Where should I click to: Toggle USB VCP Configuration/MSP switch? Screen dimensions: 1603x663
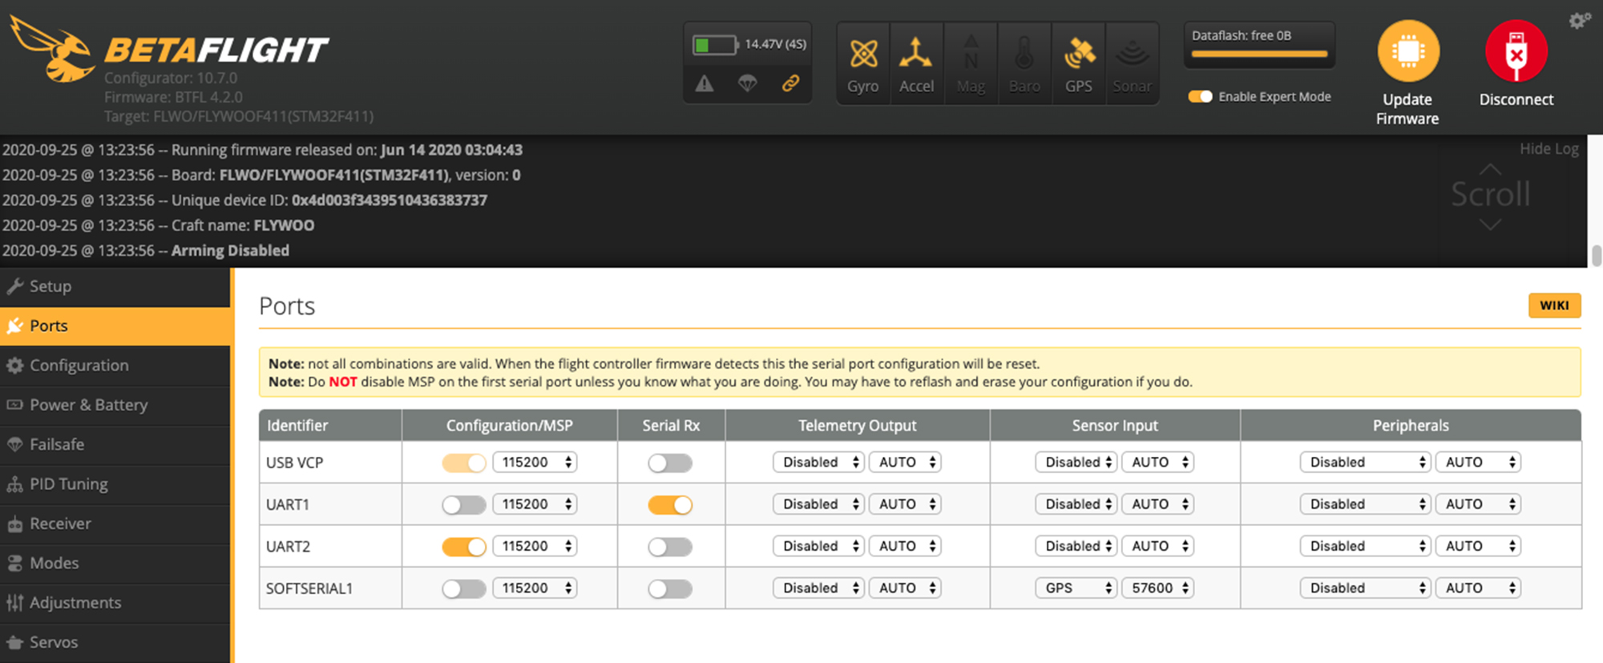tap(464, 463)
